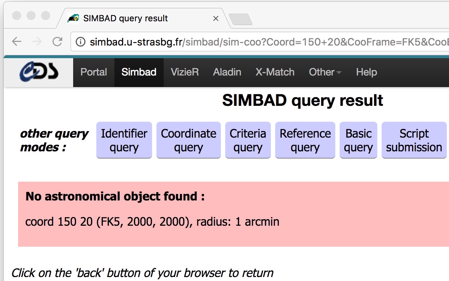Open VizieR from the navigation bar
This screenshot has height=281, width=449.
[185, 72]
